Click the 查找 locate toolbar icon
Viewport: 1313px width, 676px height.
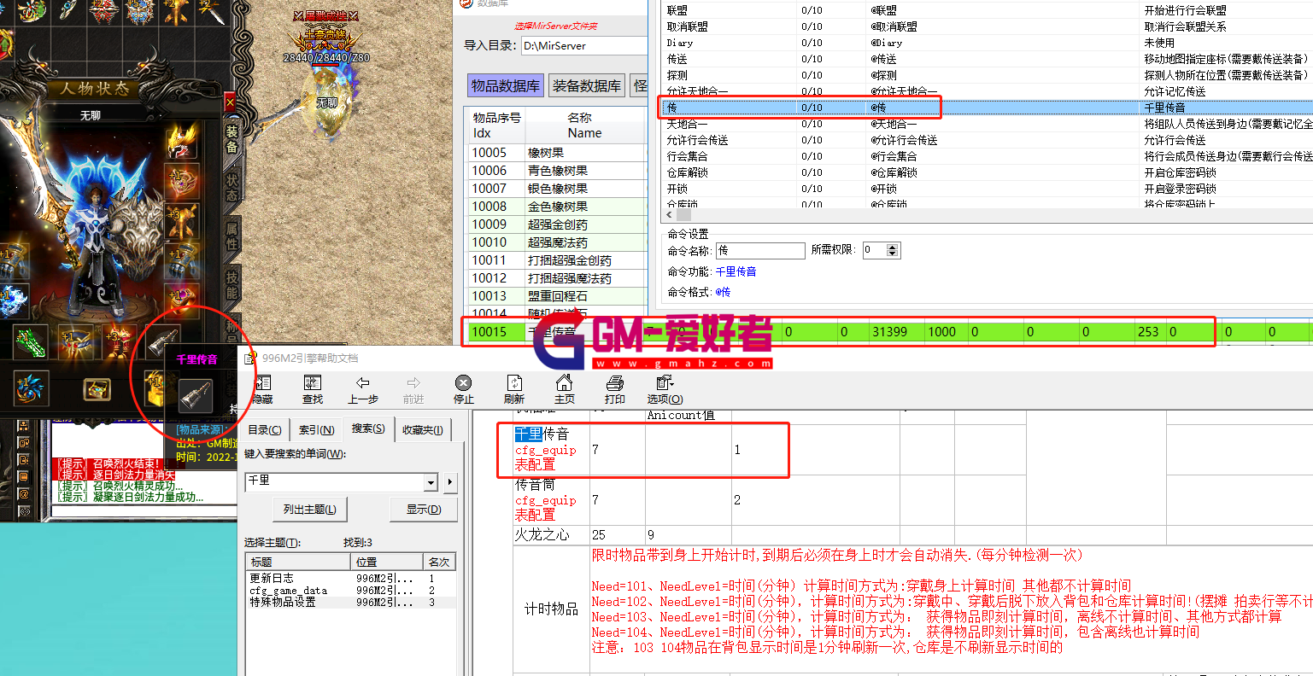pyautogui.click(x=313, y=388)
